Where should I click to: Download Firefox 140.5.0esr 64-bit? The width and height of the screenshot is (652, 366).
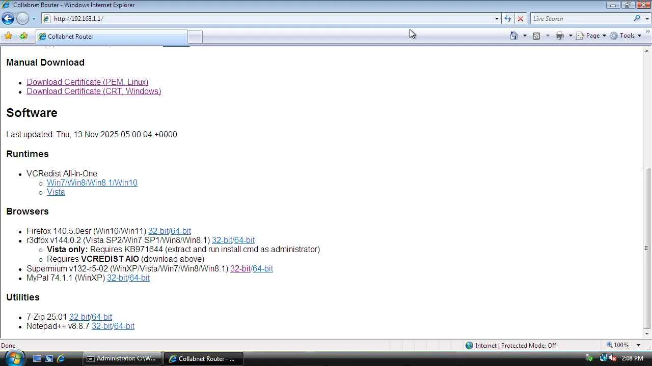click(x=181, y=231)
